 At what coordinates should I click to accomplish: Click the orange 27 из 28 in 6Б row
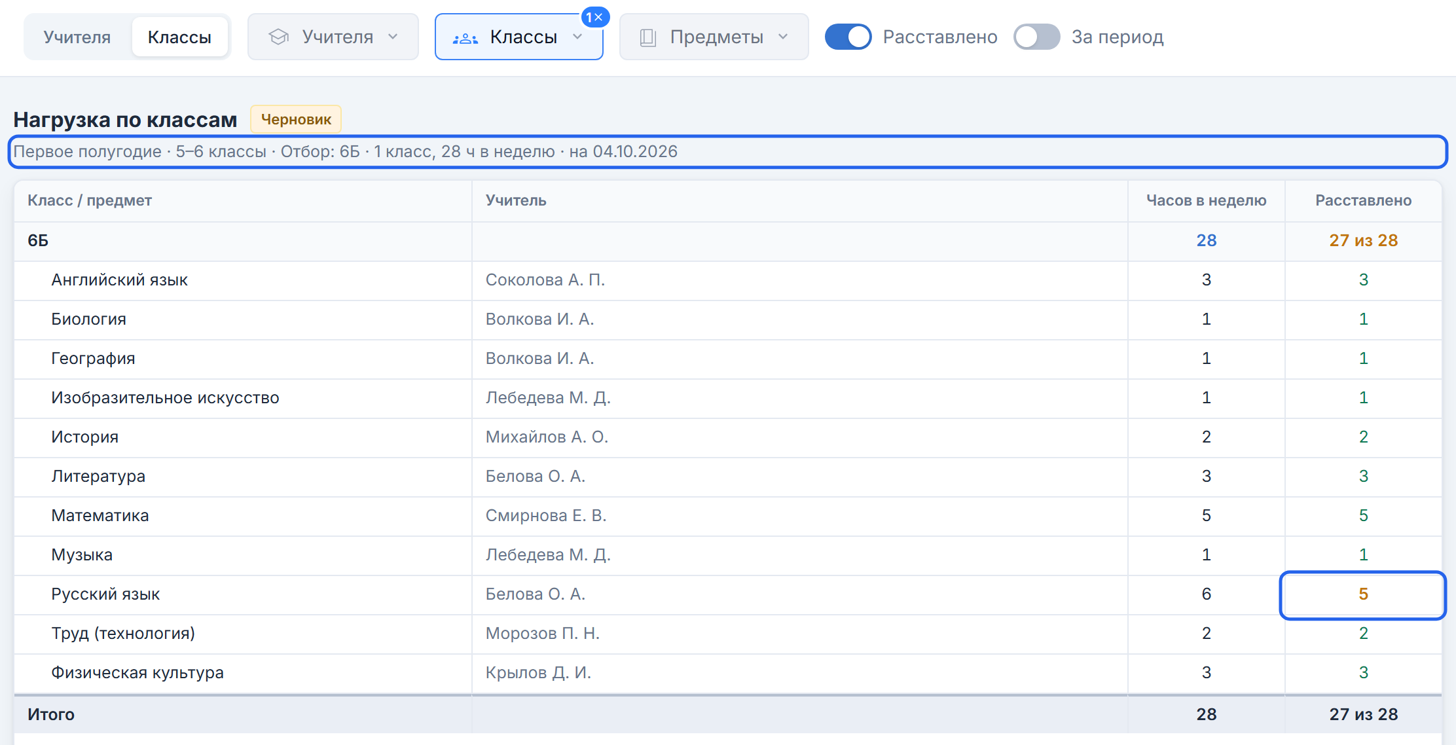[x=1364, y=241]
